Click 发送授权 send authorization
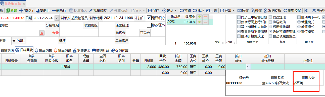Image resolution: width=325 pixels, height=97 pixels. tap(272, 10)
